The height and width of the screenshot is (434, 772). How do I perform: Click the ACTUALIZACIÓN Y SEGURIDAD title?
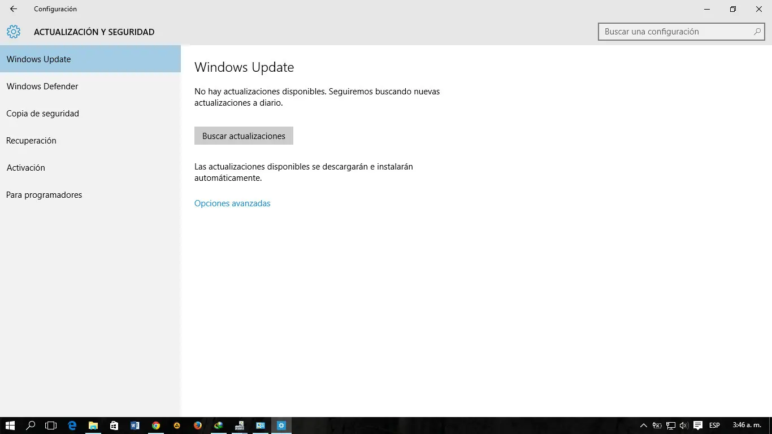click(x=94, y=32)
